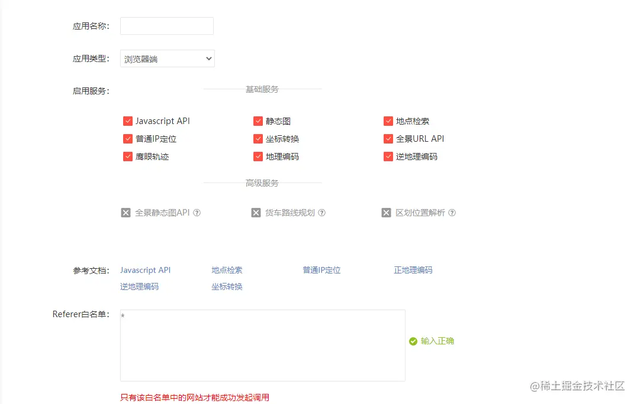Image resolution: width=637 pixels, height=404 pixels.
Task: Open the Javascript API reference document
Action: pos(145,270)
